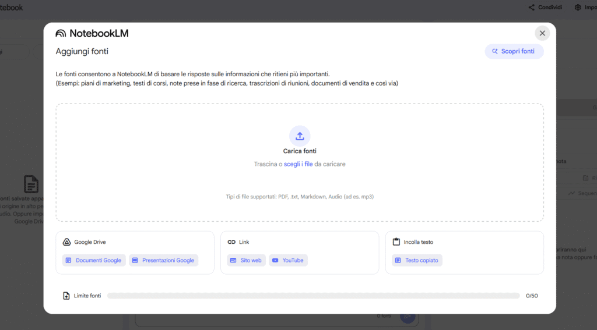Open settings gear in background header
The height and width of the screenshot is (330, 597).
pyautogui.click(x=578, y=7)
